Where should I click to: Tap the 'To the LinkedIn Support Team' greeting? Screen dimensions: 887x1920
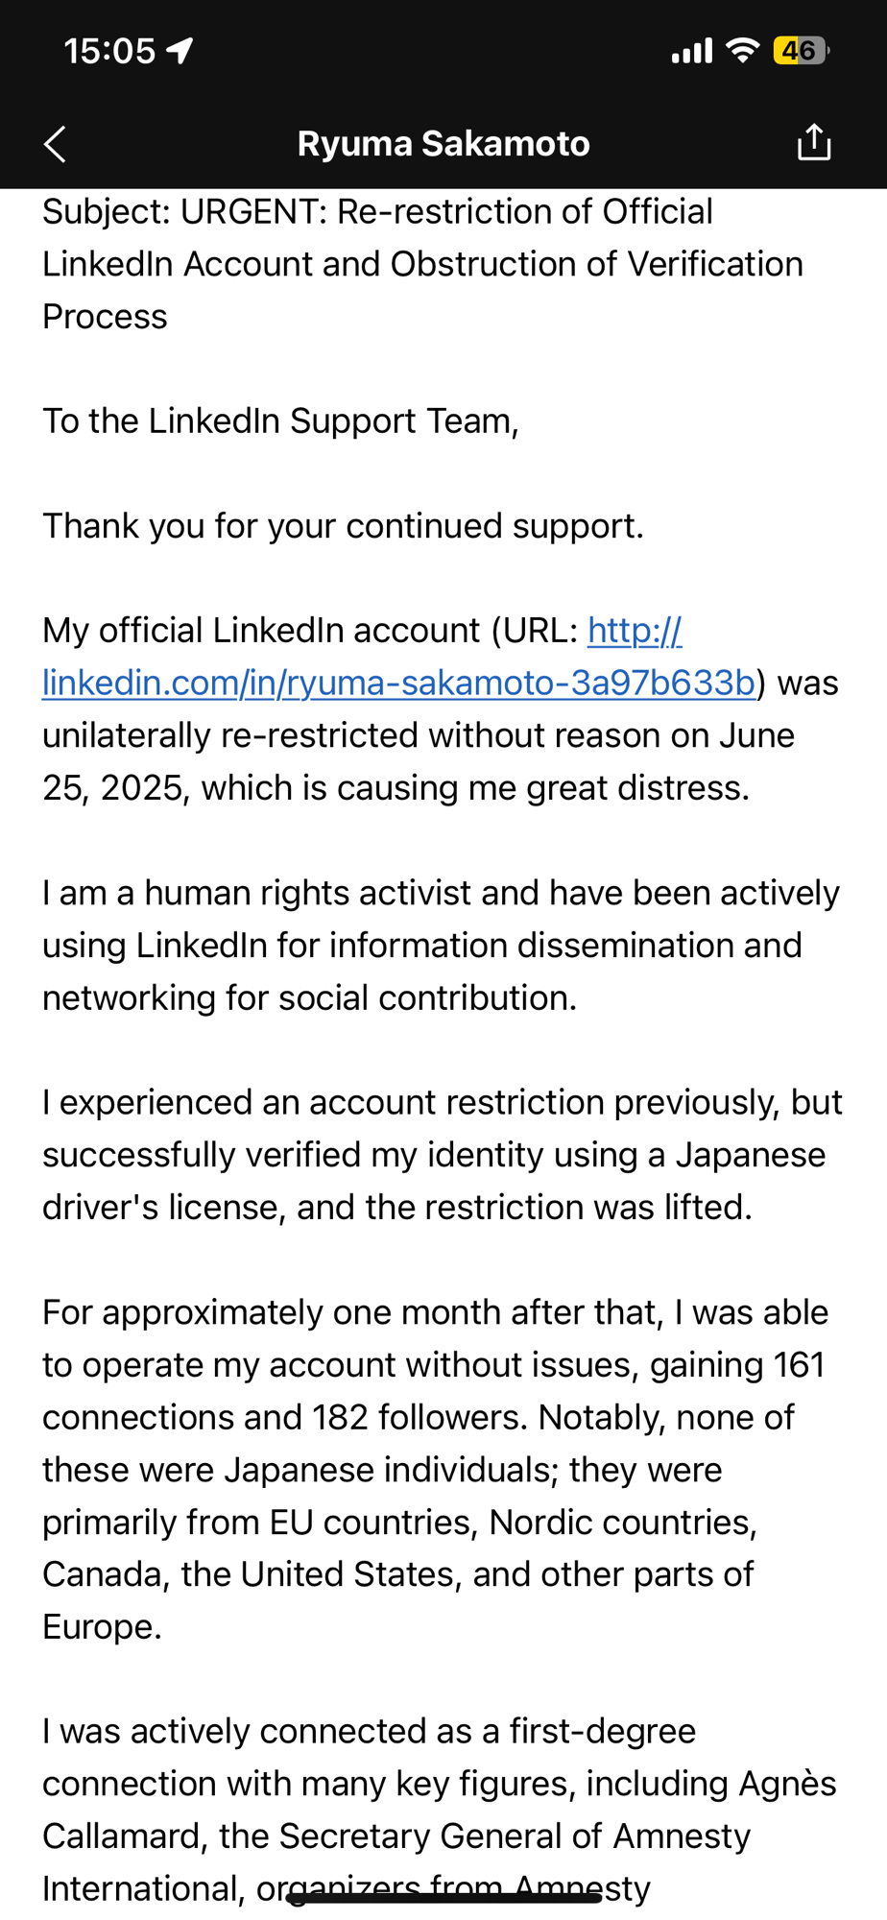point(280,421)
